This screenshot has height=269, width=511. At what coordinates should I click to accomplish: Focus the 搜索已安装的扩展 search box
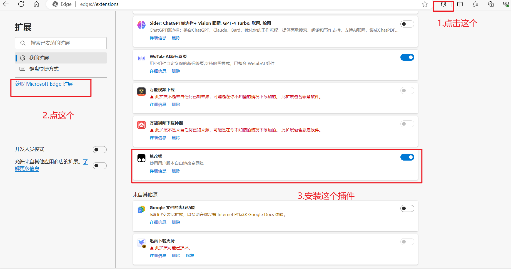tap(61, 43)
